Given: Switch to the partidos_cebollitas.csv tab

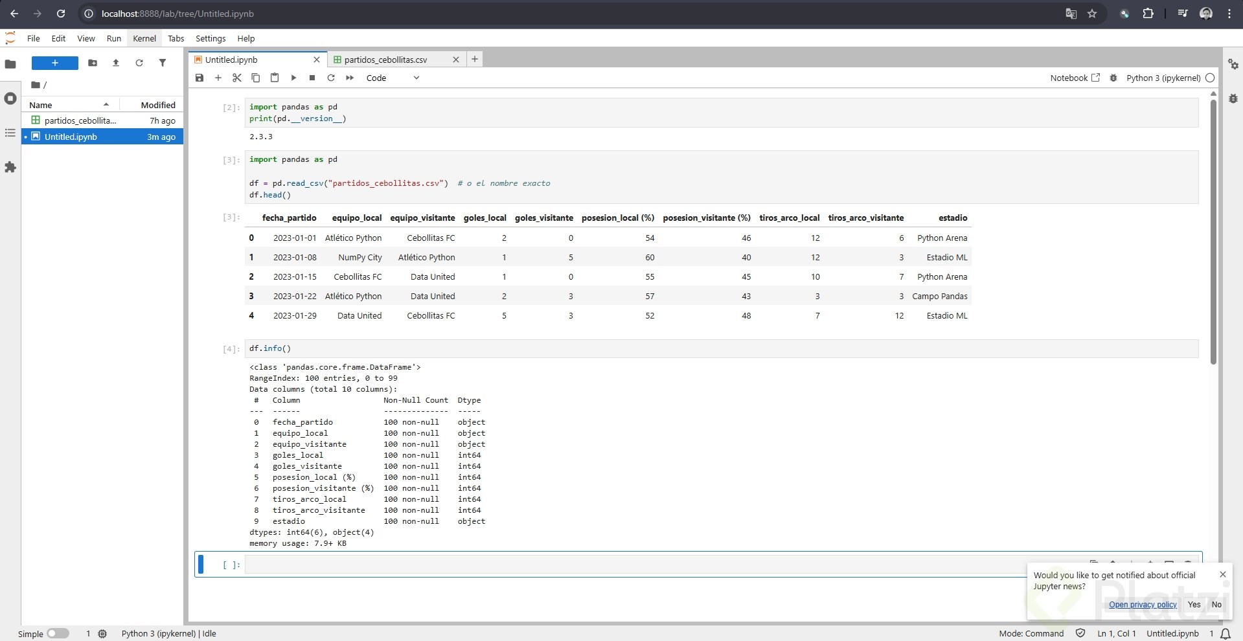Looking at the screenshot, I should coord(385,60).
